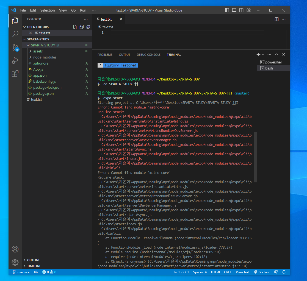Open the Run and Debug view
This screenshot has height=281, width=307.
[x=15, y=60]
